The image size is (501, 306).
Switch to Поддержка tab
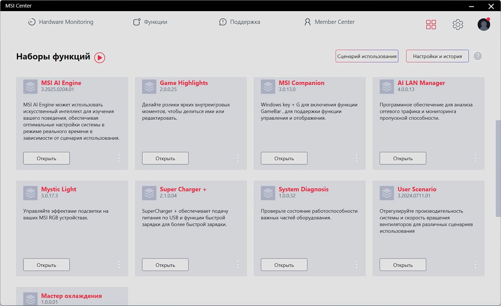[239, 22]
